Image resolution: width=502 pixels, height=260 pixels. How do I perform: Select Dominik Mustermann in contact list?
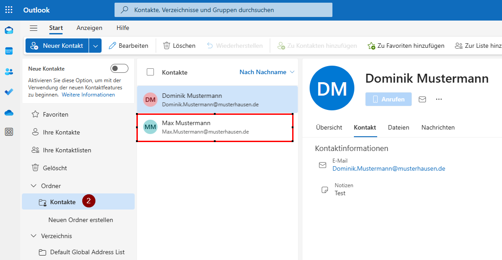(217, 100)
